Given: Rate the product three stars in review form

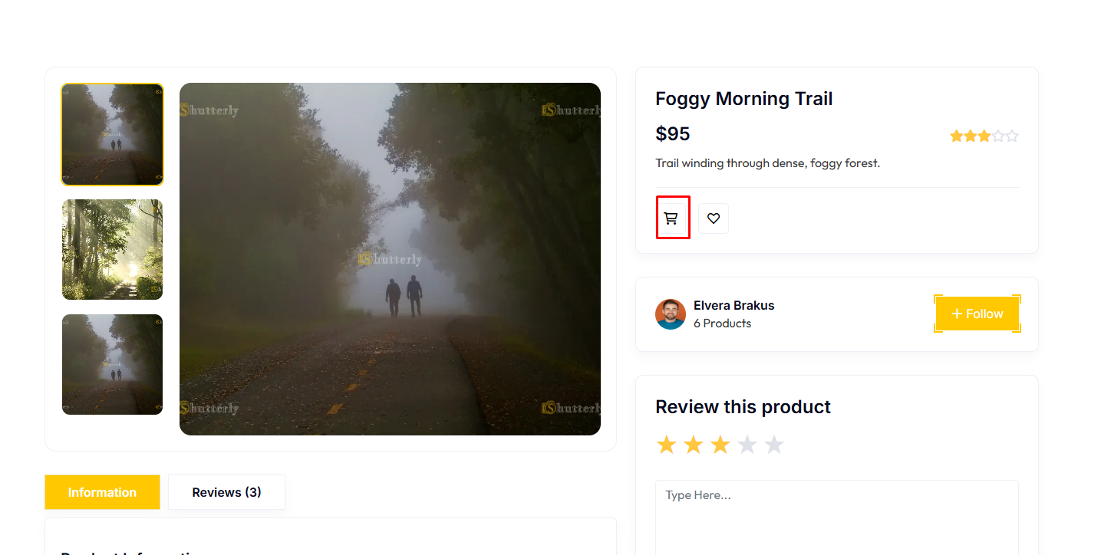Looking at the screenshot, I should [720, 445].
